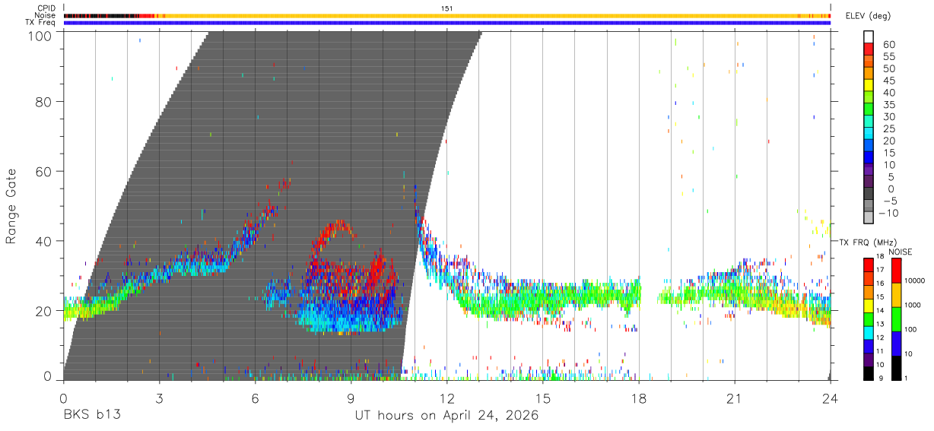
Task: Click the black NOISE swatch above 1
Action: point(897,368)
